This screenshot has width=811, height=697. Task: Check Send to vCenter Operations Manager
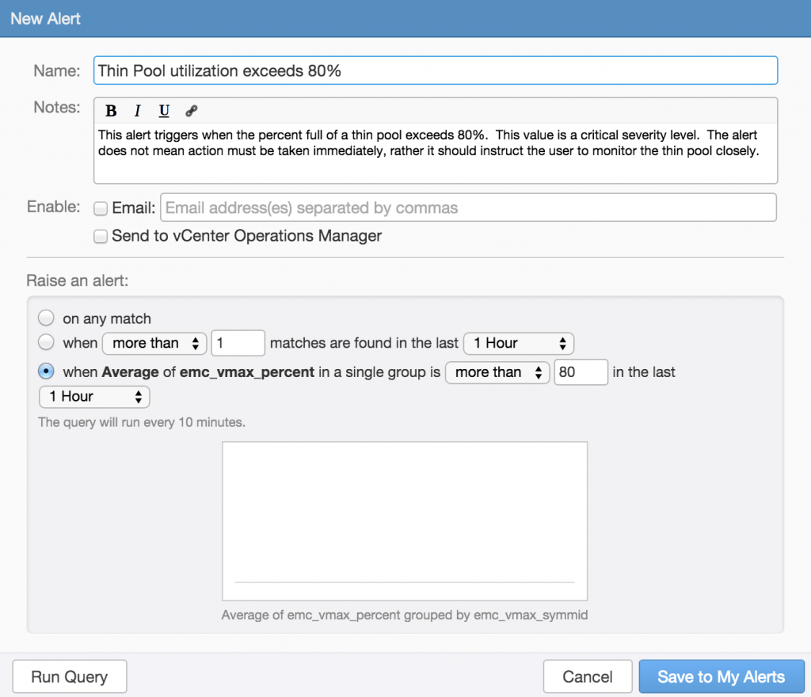pyautogui.click(x=101, y=236)
